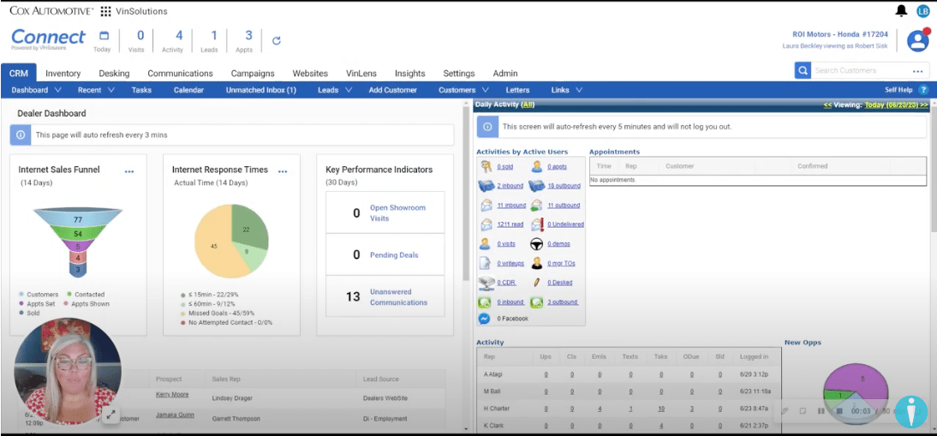Image resolution: width=937 pixels, height=436 pixels.
Task: Click the info icon in Daily Activity banner
Action: point(487,127)
